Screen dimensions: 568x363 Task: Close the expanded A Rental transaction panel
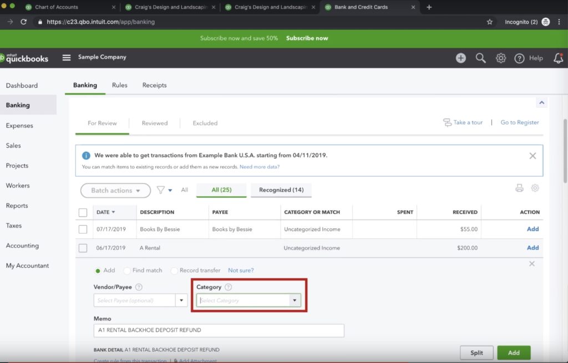(532, 263)
